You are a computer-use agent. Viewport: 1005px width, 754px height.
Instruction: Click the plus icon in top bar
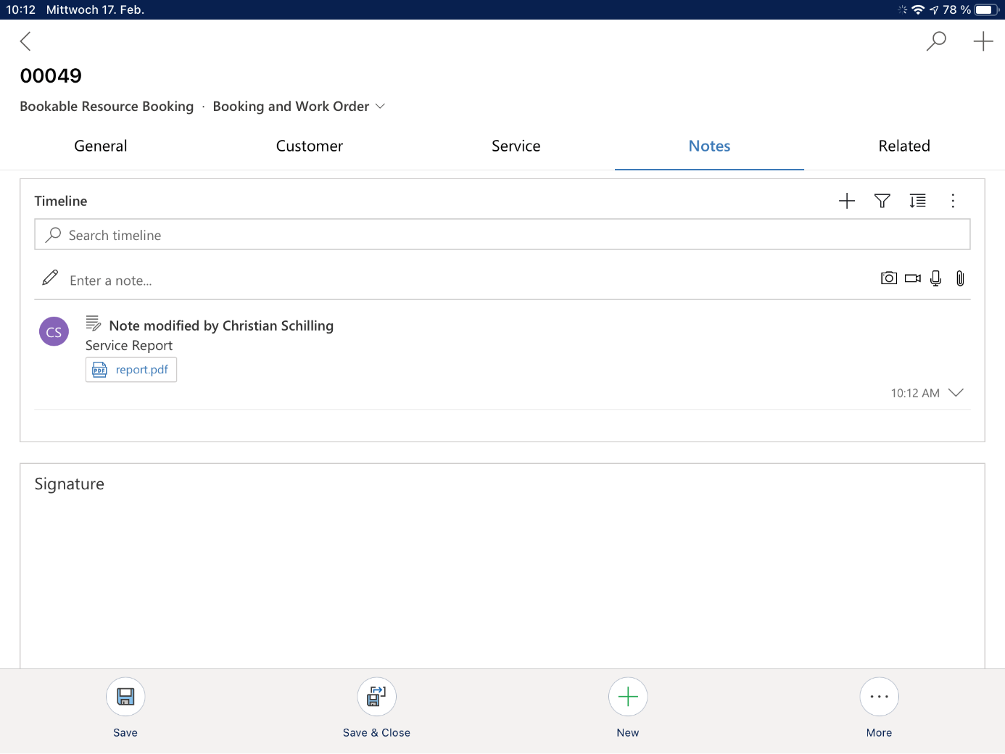(x=983, y=41)
